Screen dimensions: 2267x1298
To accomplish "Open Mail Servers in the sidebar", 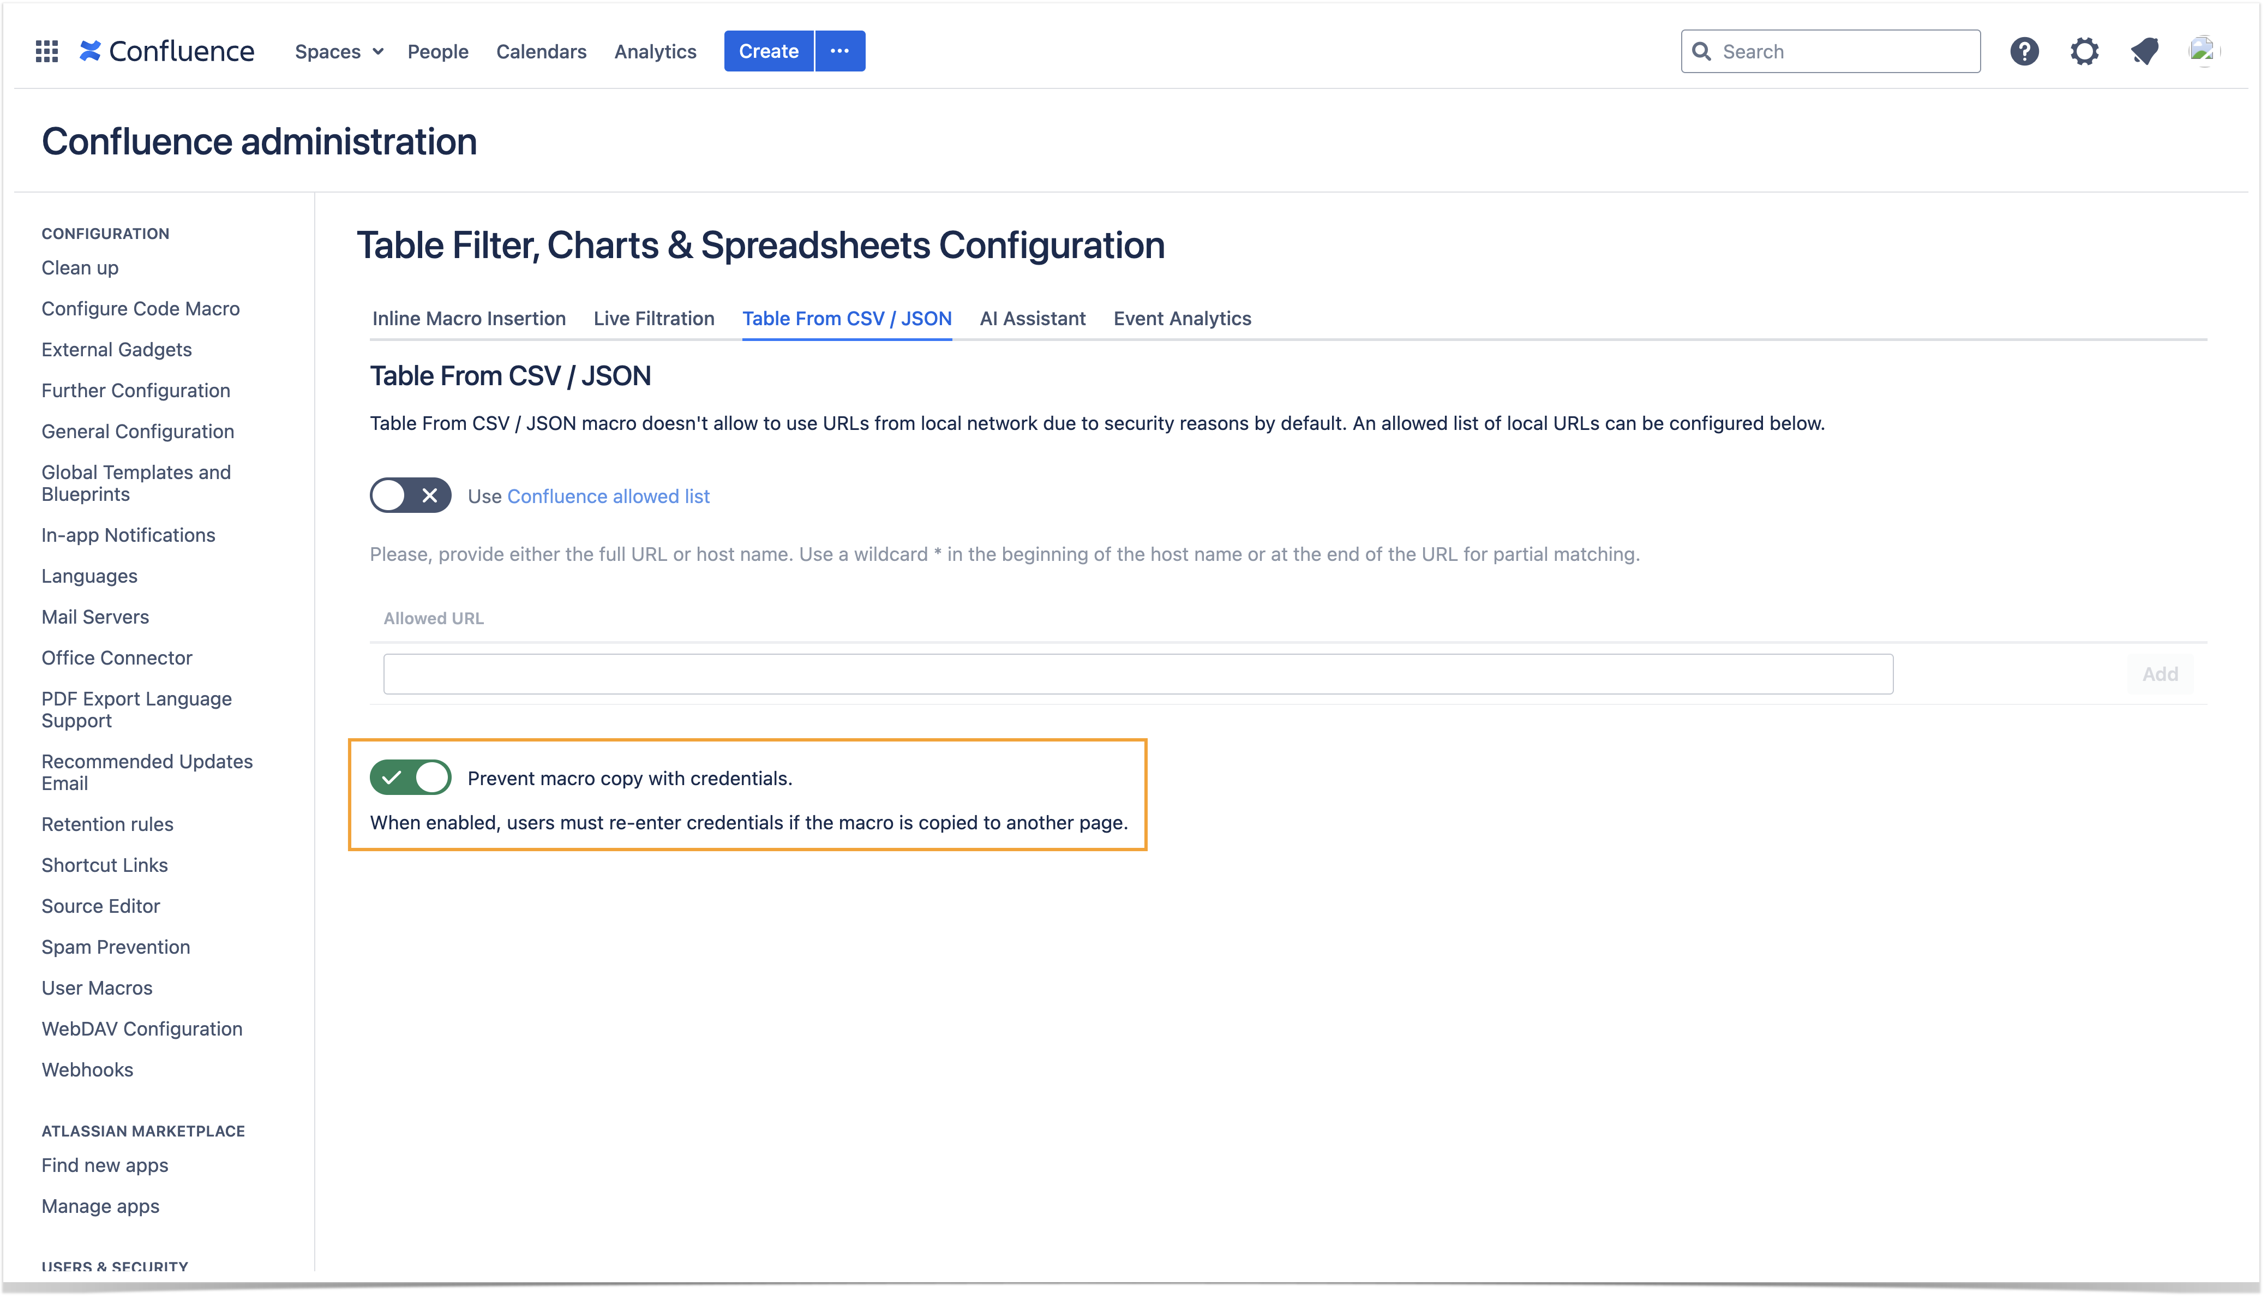I will pyautogui.click(x=95, y=617).
